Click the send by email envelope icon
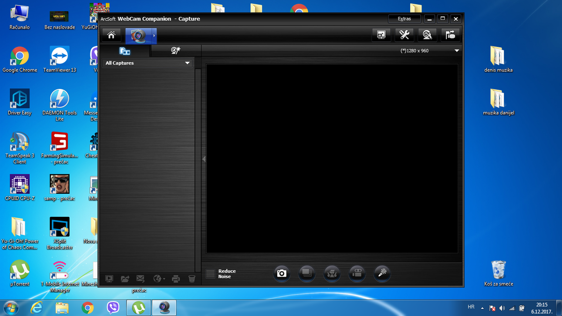Image resolution: width=562 pixels, height=316 pixels. pos(140,279)
